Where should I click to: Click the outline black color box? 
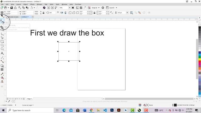pyautogui.click(x=175, y=105)
